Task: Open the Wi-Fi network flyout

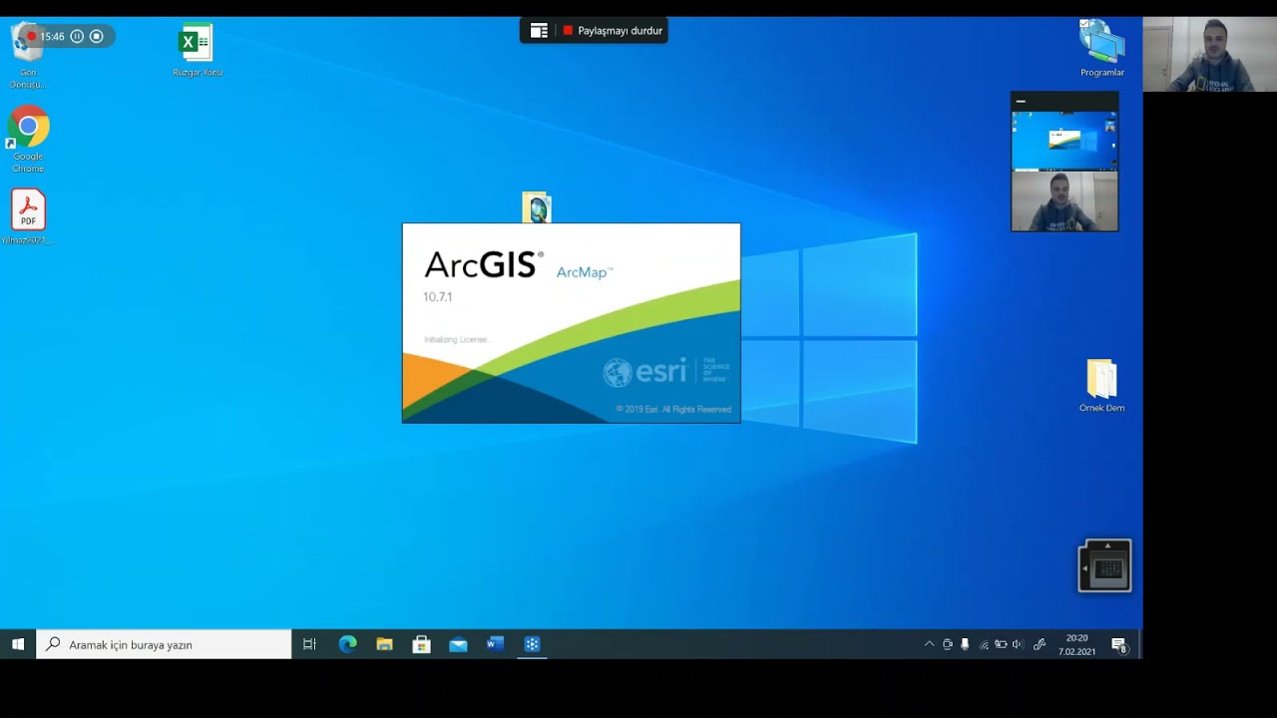Action: (984, 644)
